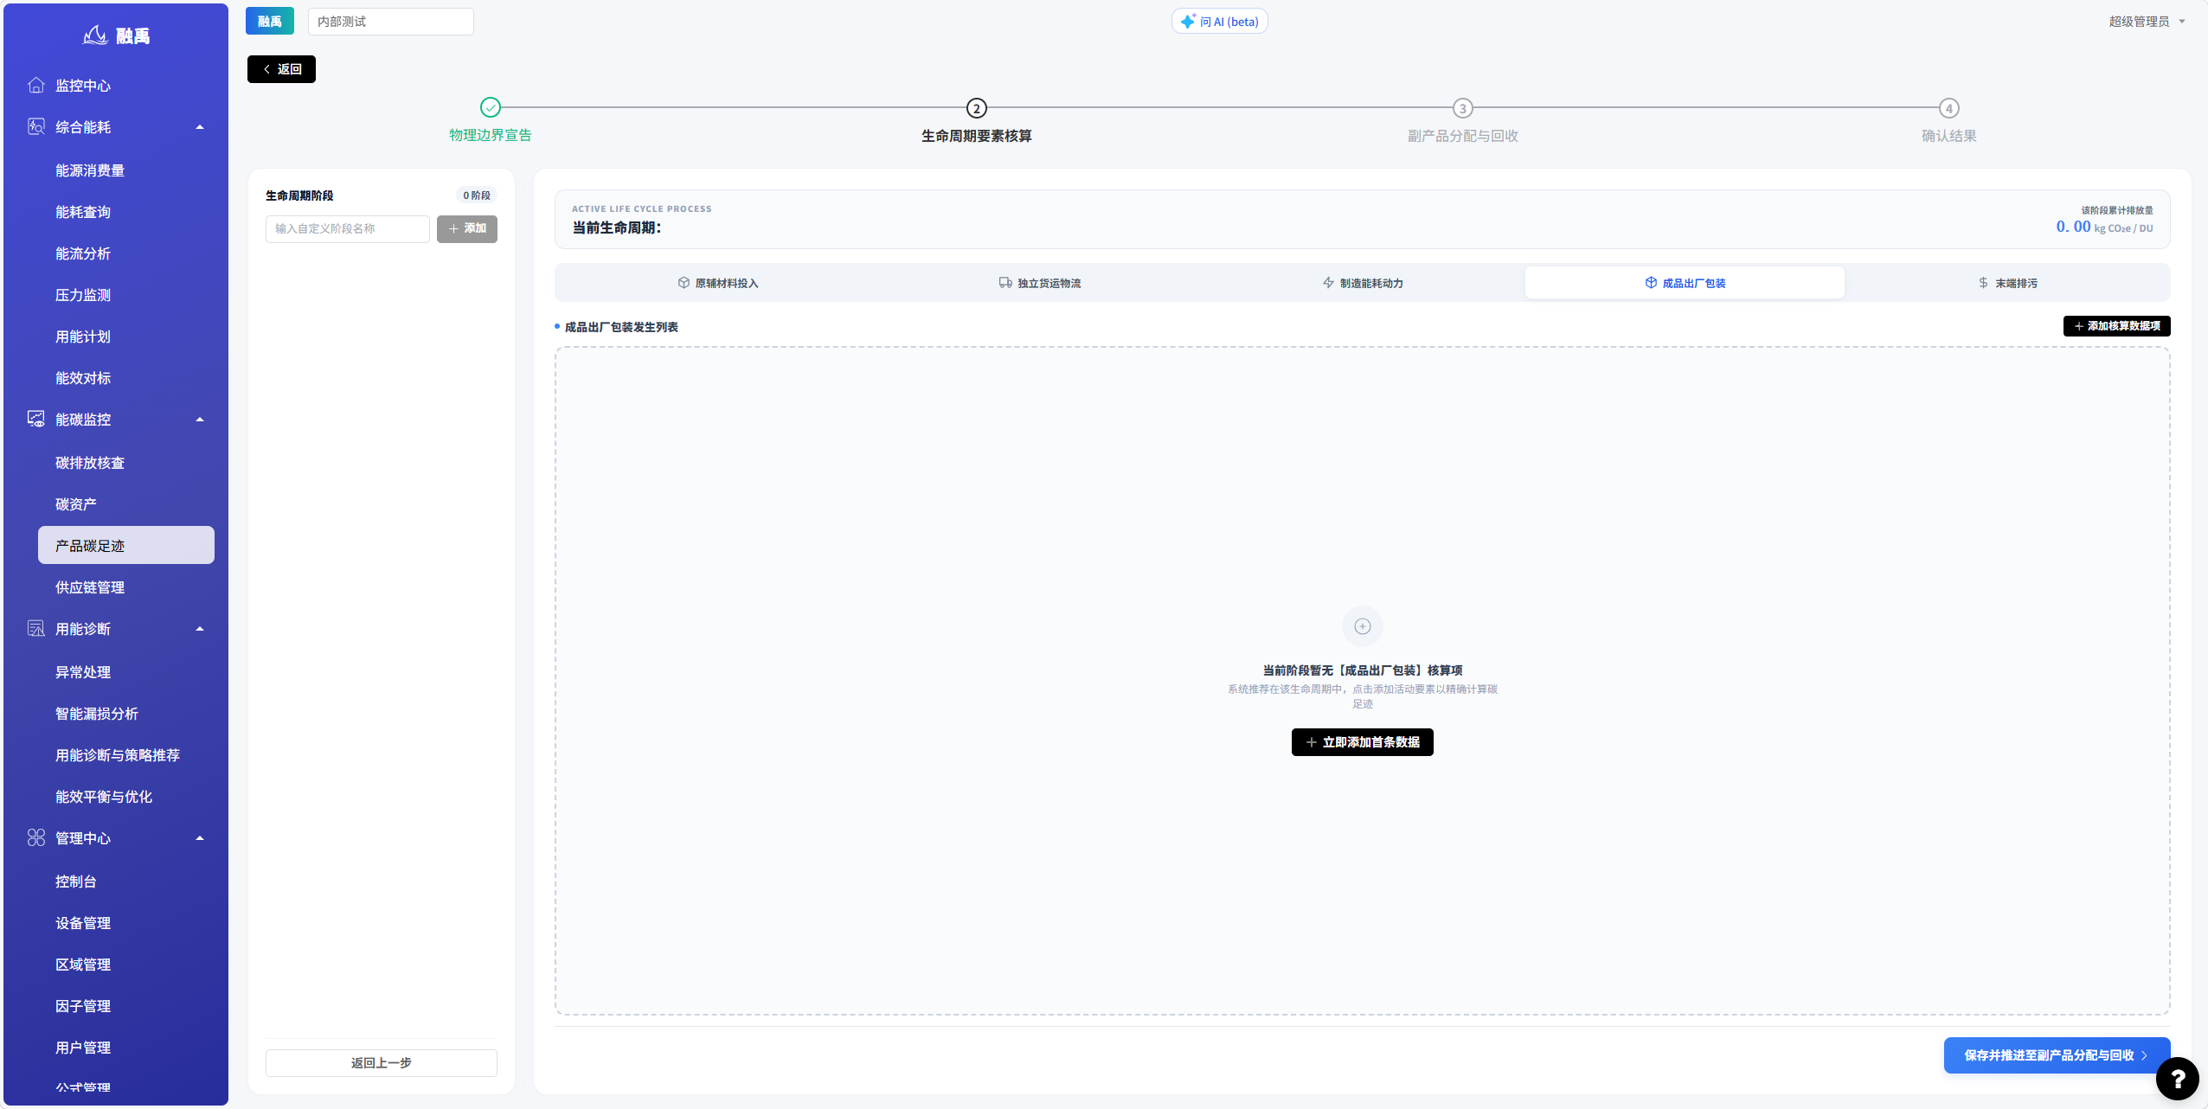2208x1109 pixels.
Task: Open the 超级管理员 user dropdown
Action: pyautogui.click(x=2147, y=22)
